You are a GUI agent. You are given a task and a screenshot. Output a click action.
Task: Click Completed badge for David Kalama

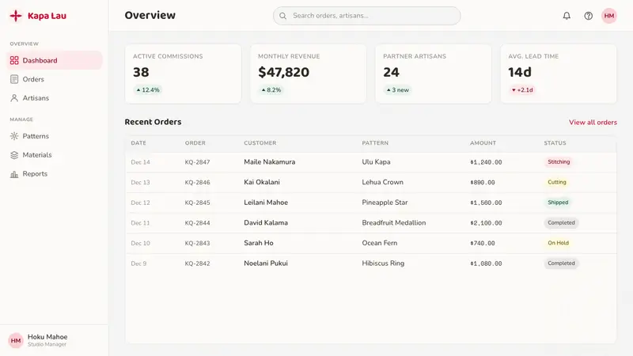(561, 222)
